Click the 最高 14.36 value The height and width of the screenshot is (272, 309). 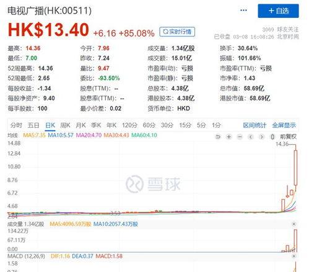point(33,48)
